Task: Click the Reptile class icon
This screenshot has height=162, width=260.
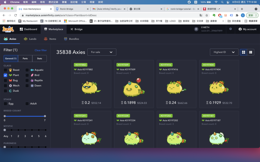Action: click(32, 80)
